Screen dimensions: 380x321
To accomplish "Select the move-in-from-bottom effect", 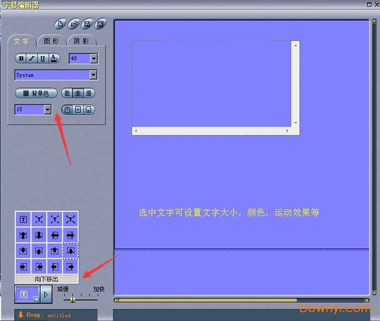I will [x=39, y=251].
